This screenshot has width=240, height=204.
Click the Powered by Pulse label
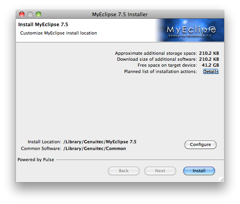click(36, 160)
